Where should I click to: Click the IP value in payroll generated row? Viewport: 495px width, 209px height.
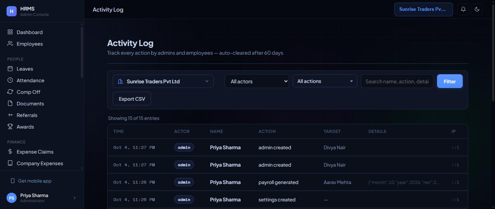click(456, 182)
